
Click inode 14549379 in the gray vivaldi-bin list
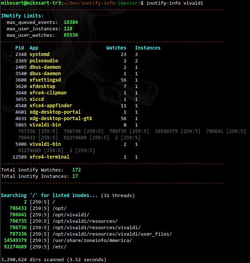[166, 131]
